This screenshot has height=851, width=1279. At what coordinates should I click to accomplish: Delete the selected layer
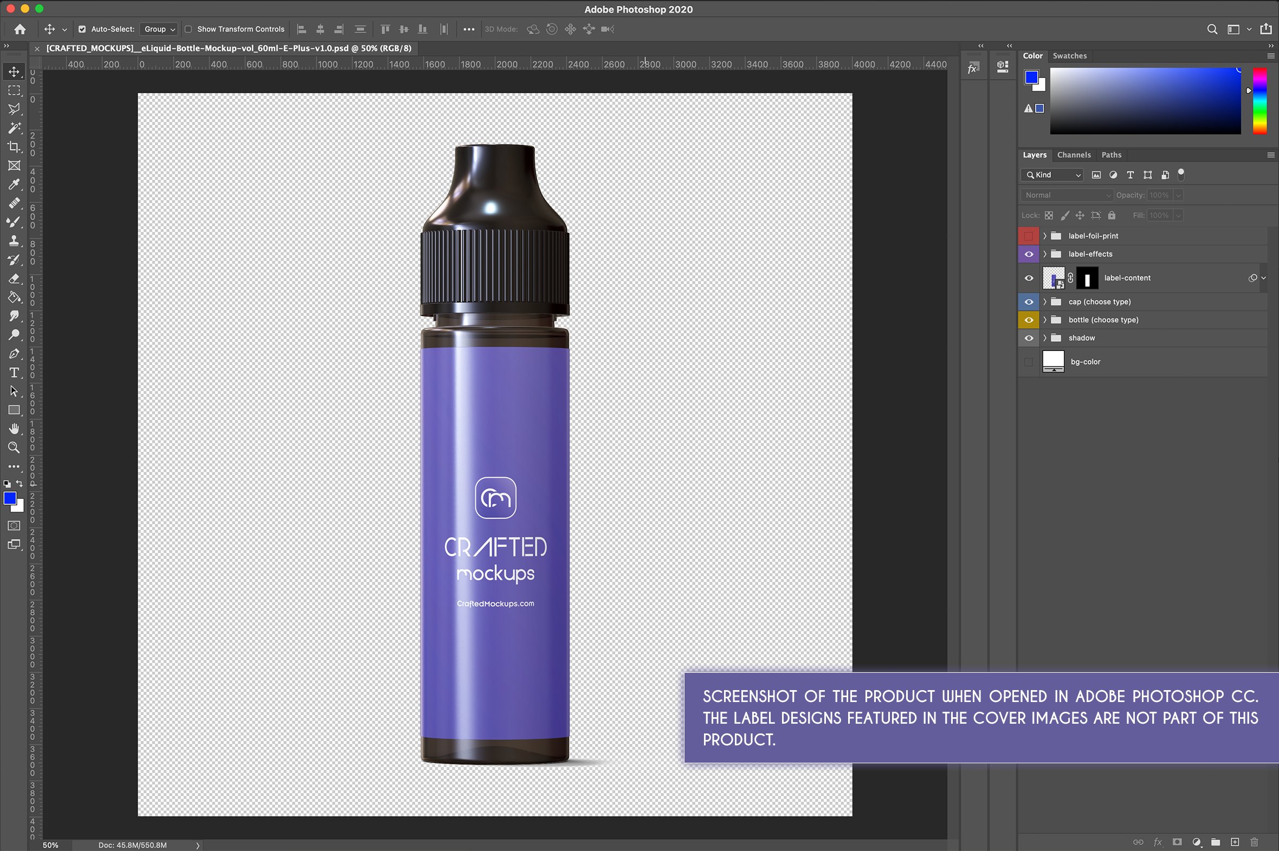(1254, 842)
